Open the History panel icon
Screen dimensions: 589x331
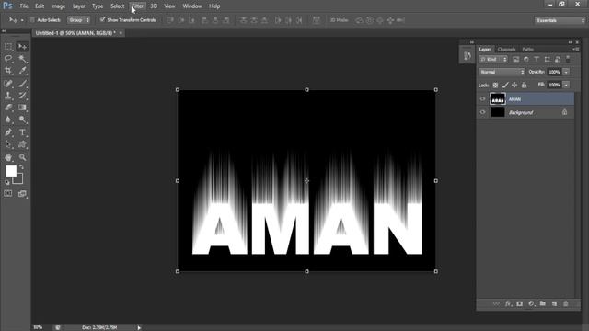click(x=467, y=56)
